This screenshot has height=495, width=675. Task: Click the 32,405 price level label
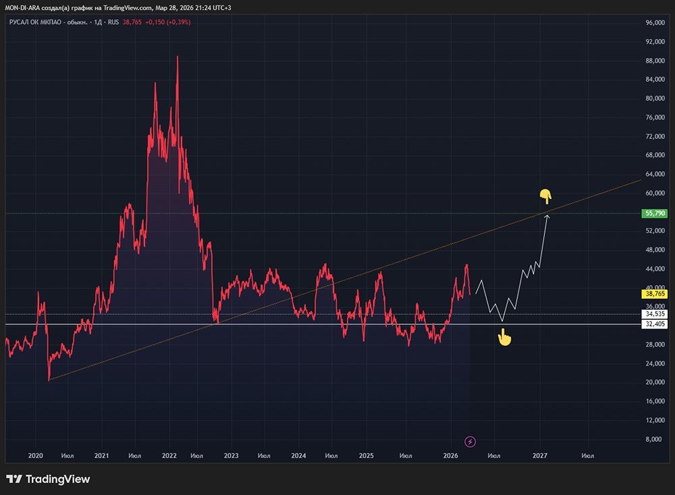[x=655, y=324]
